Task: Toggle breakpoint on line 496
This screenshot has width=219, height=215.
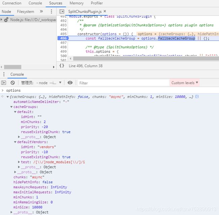Action: pos(63,39)
